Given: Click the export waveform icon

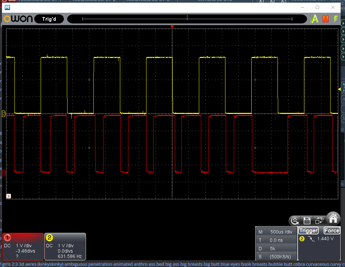Looking at the screenshot, I should (x=319, y=220).
